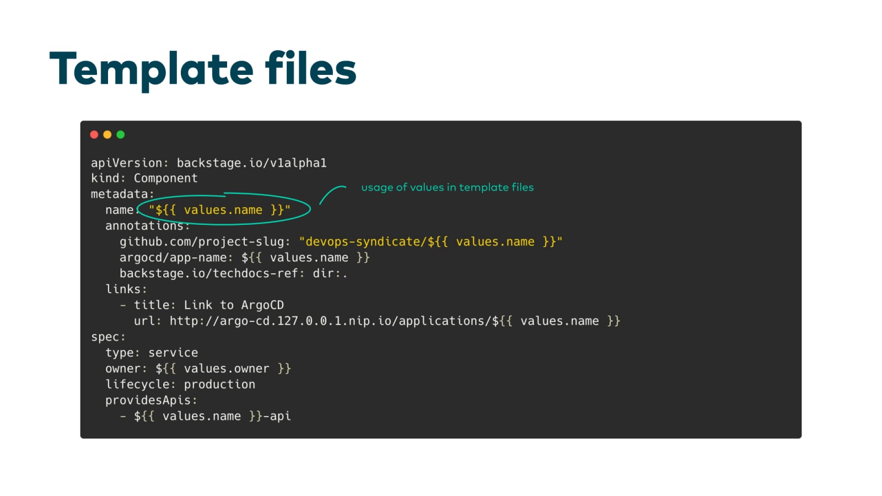Image resolution: width=882 pixels, height=496 pixels.
Task: Click the 'spec:' key
Action: click(109, 337)
